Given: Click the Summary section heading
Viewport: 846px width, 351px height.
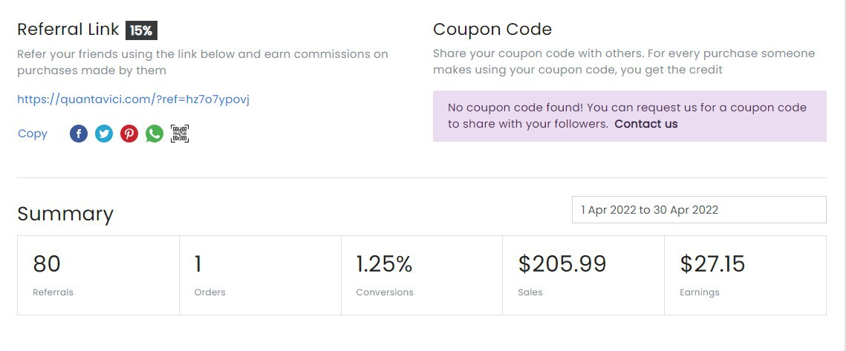Looking at the screenshot, I should pos(65,214).
